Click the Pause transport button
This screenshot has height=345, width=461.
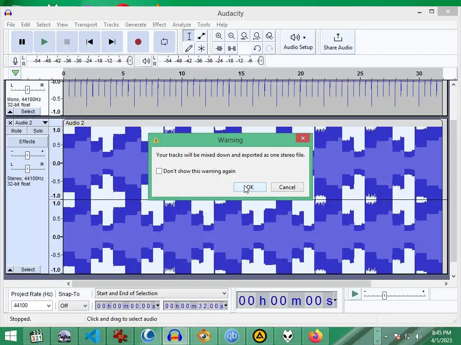tap(22, 42)
